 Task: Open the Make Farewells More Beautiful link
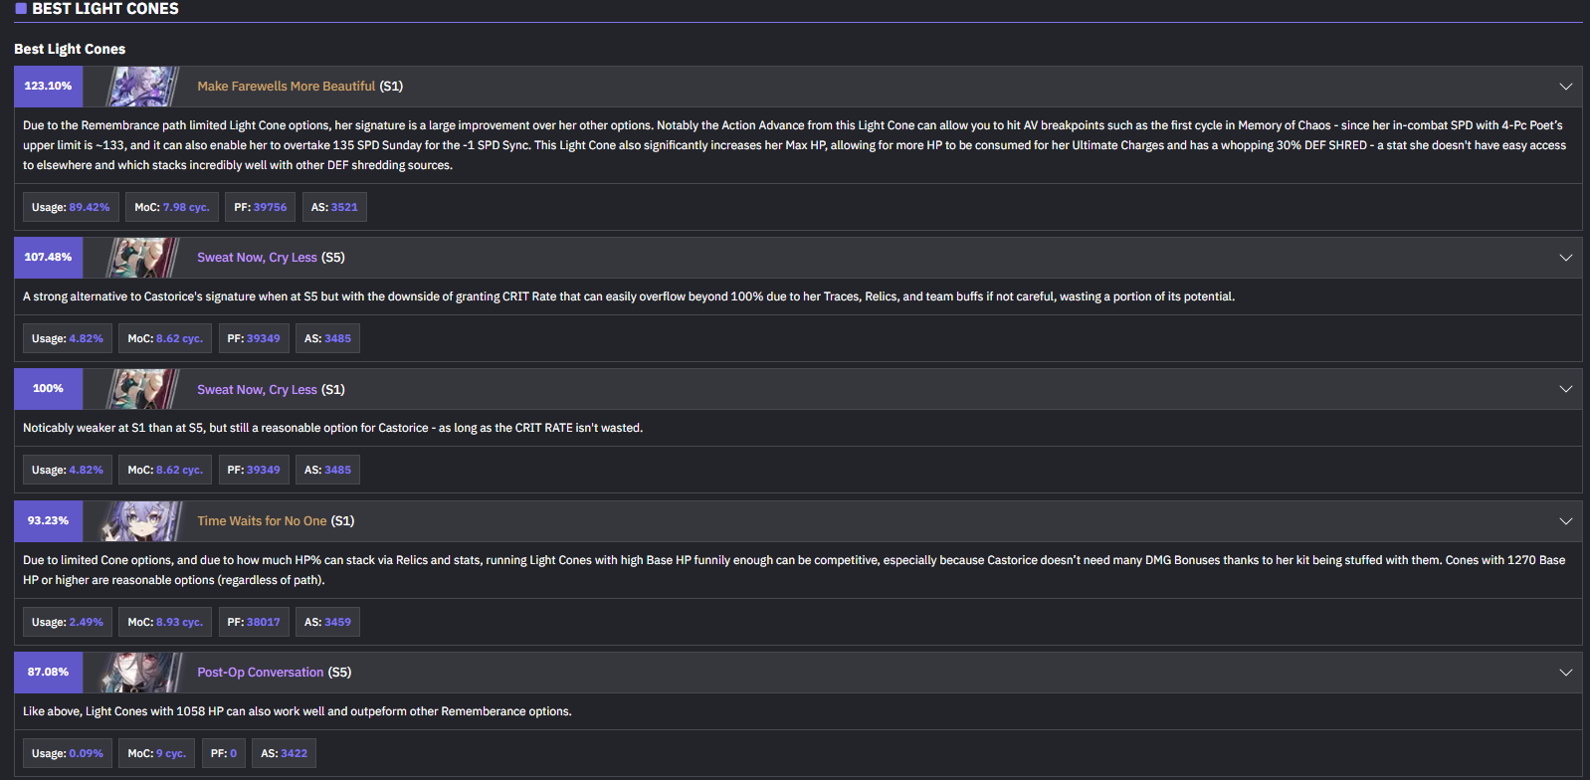(287, 87)
